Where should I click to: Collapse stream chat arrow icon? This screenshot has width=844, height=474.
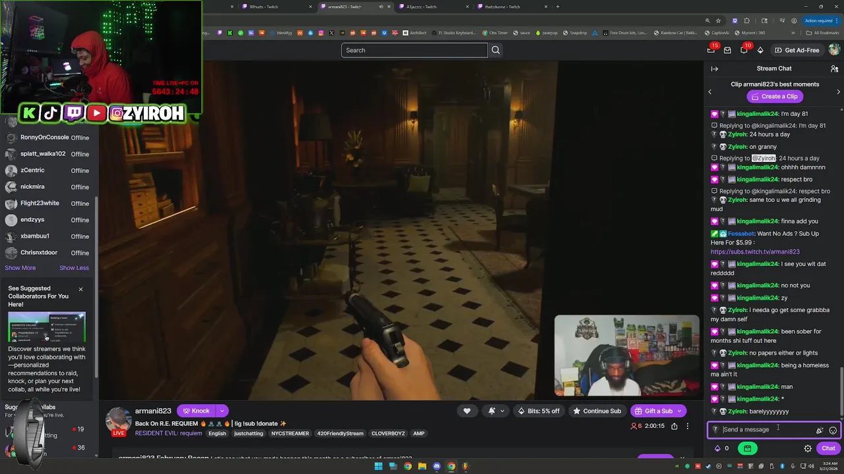point(714,68)
